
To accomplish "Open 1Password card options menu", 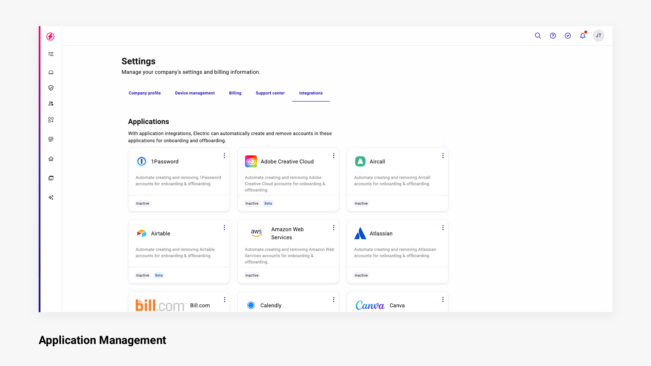I will [x=224, y=156].
